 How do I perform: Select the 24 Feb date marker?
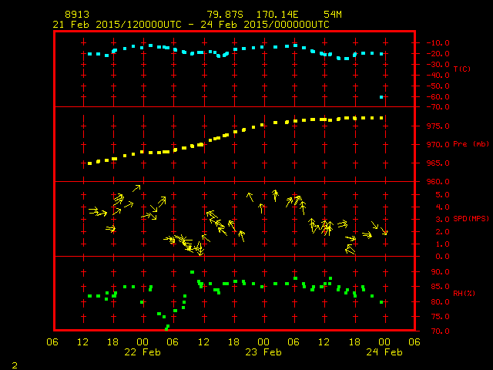click(x=383, y=352)
